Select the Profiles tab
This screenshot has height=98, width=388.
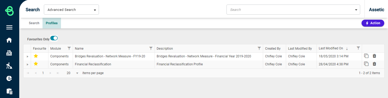tap(52, 23)
